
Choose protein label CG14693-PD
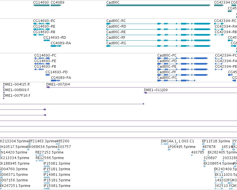click(57, 72)
